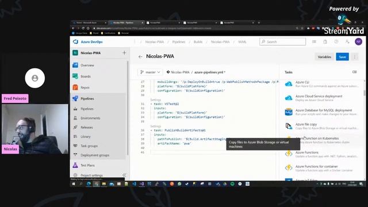
Task: Open the work items list icon in header
Action: [x=314, y=41]
